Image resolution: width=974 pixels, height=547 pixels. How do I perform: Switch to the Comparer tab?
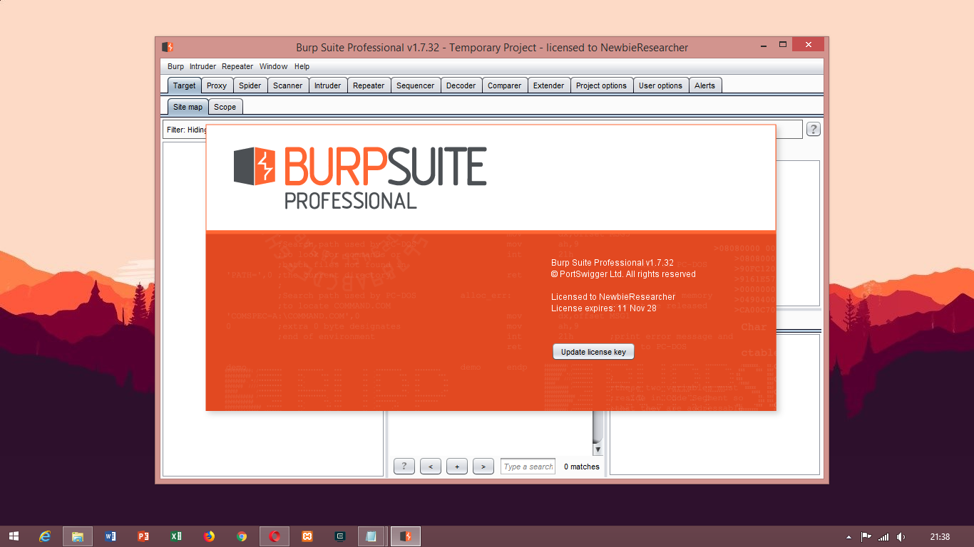coord(505,85)
